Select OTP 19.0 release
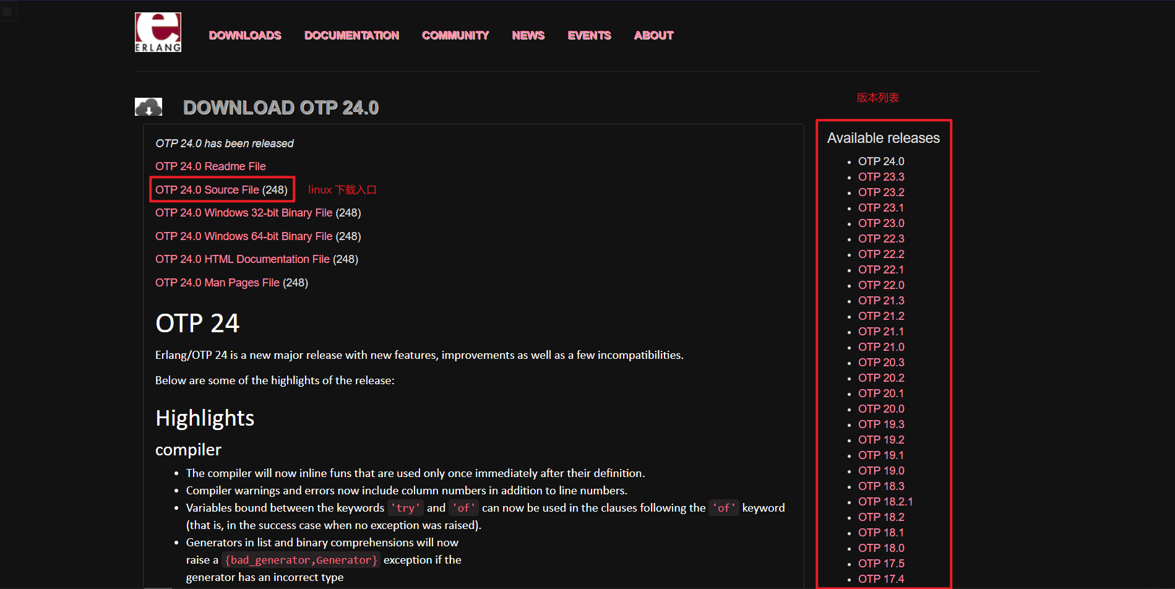This screenshot has width=1175, height=589. [881, 471]
